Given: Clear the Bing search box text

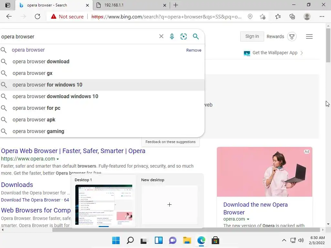Looking at the screenshot, I should tap(161, 36).
